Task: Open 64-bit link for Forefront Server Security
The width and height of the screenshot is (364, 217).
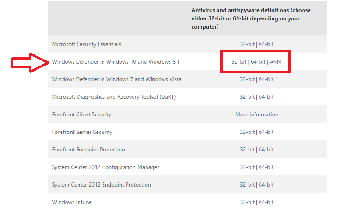Action: pyautogui.click(x=266, y=132)
